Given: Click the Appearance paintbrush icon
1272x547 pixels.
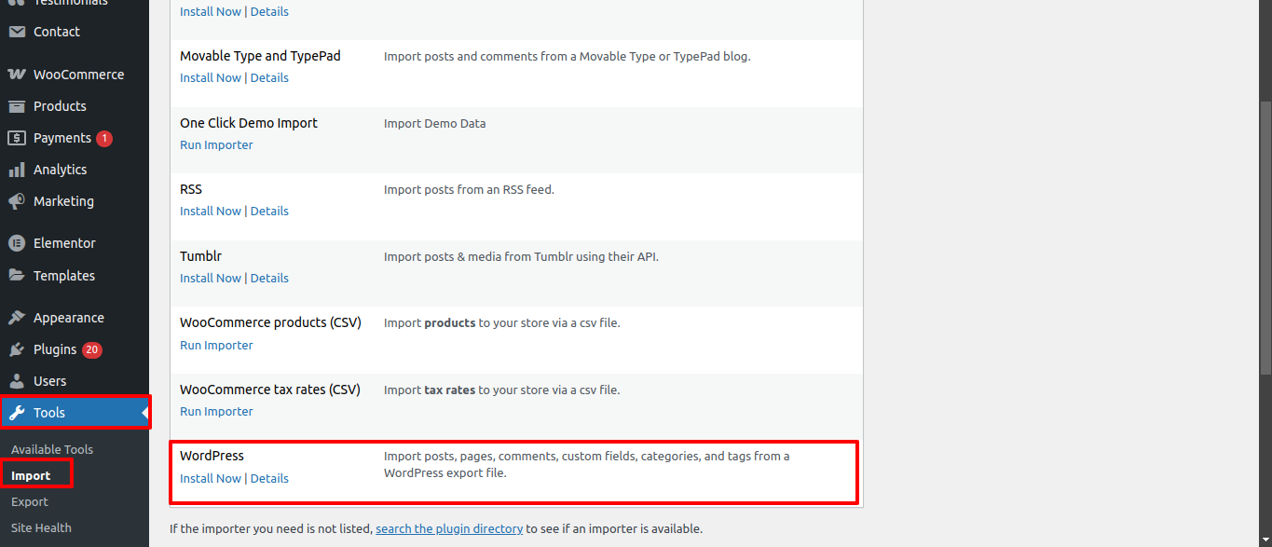Looking at the screenshot, I should (x=16, y=318).
